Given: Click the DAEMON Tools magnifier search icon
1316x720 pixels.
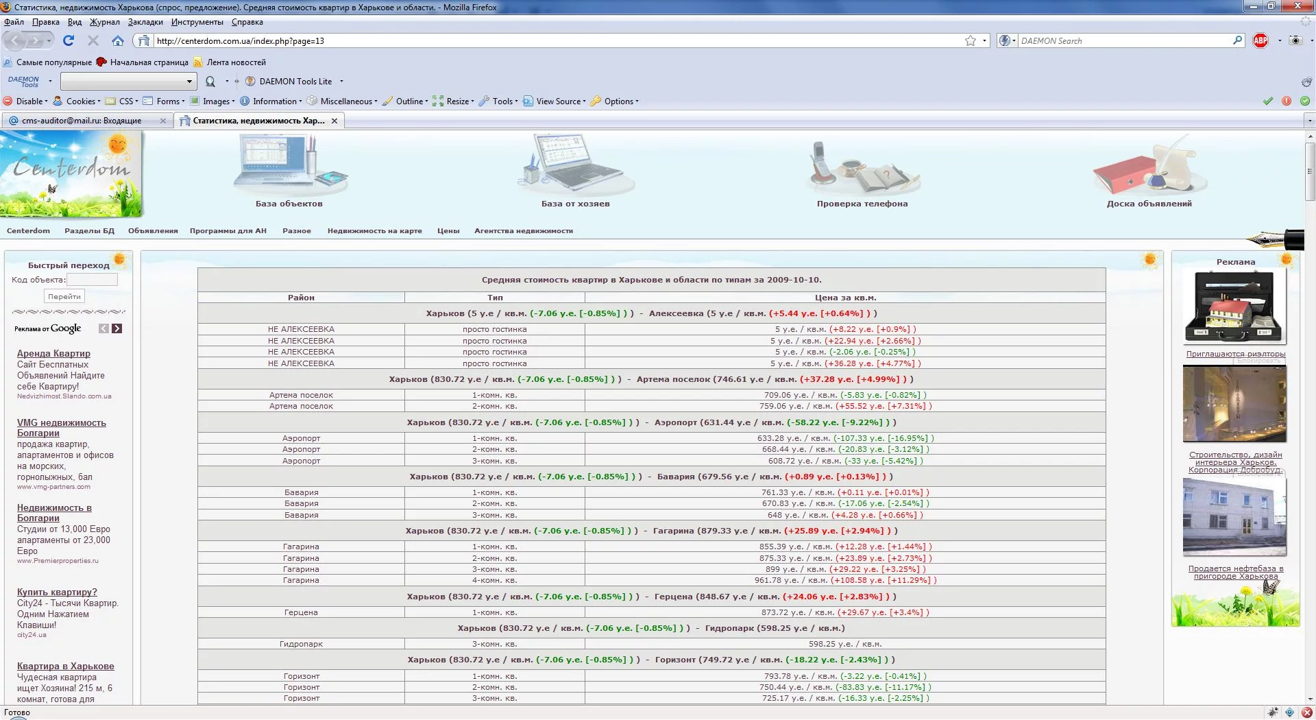Looking at the screenshot, I should point(210,82).
